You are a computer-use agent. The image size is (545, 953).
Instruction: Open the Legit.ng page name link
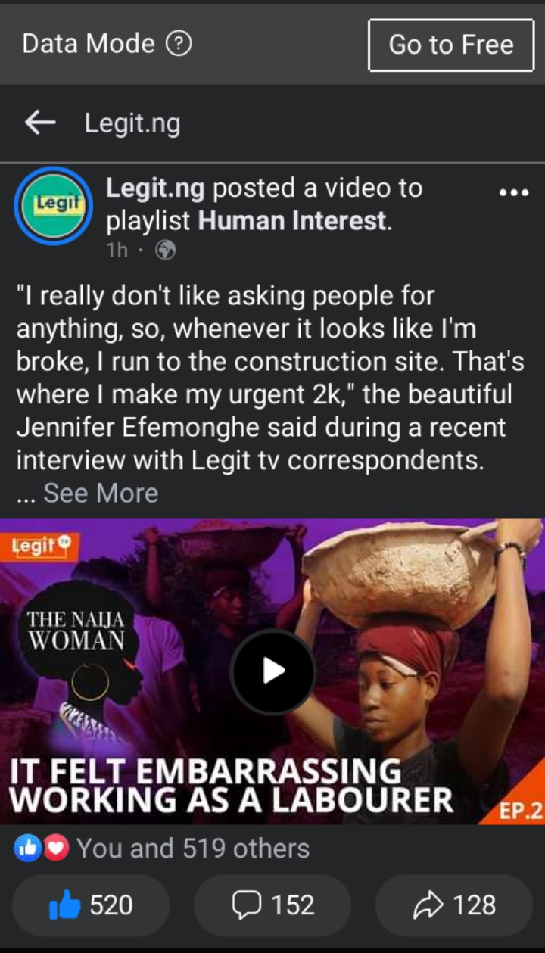pyautogui.click(x=155, y=188)
